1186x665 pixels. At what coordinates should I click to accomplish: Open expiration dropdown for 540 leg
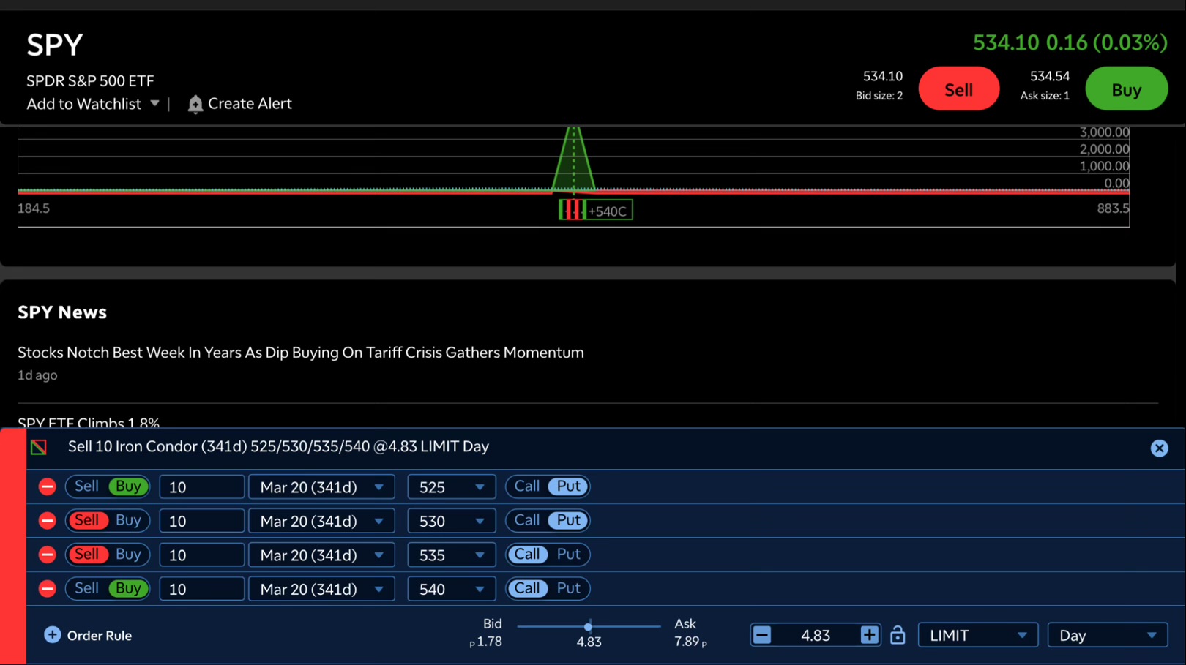pos(321,589)
